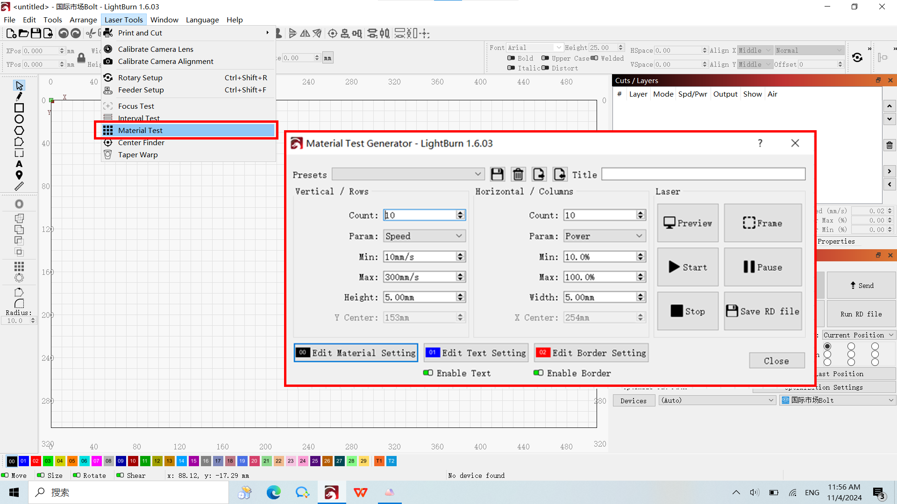Click the layer delete trash icon
The height and width of the screenshot is (504, 897).
click(890, 145)
